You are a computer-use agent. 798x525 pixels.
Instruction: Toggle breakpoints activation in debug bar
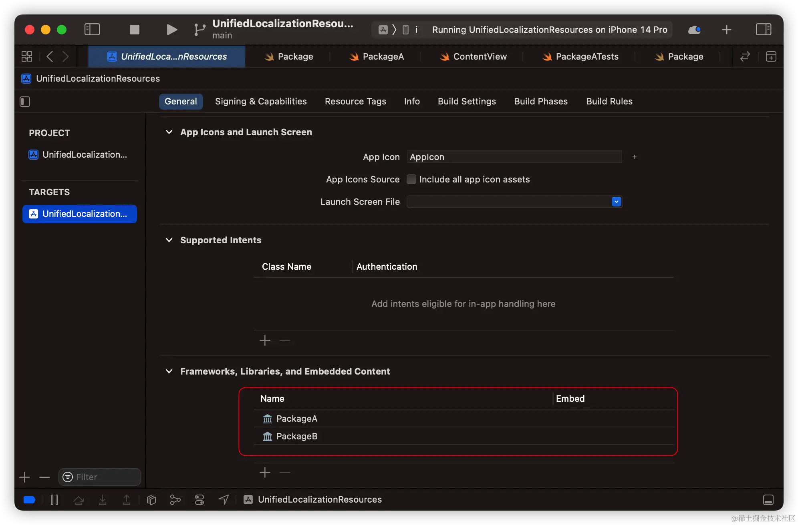(x=29, y=499)
